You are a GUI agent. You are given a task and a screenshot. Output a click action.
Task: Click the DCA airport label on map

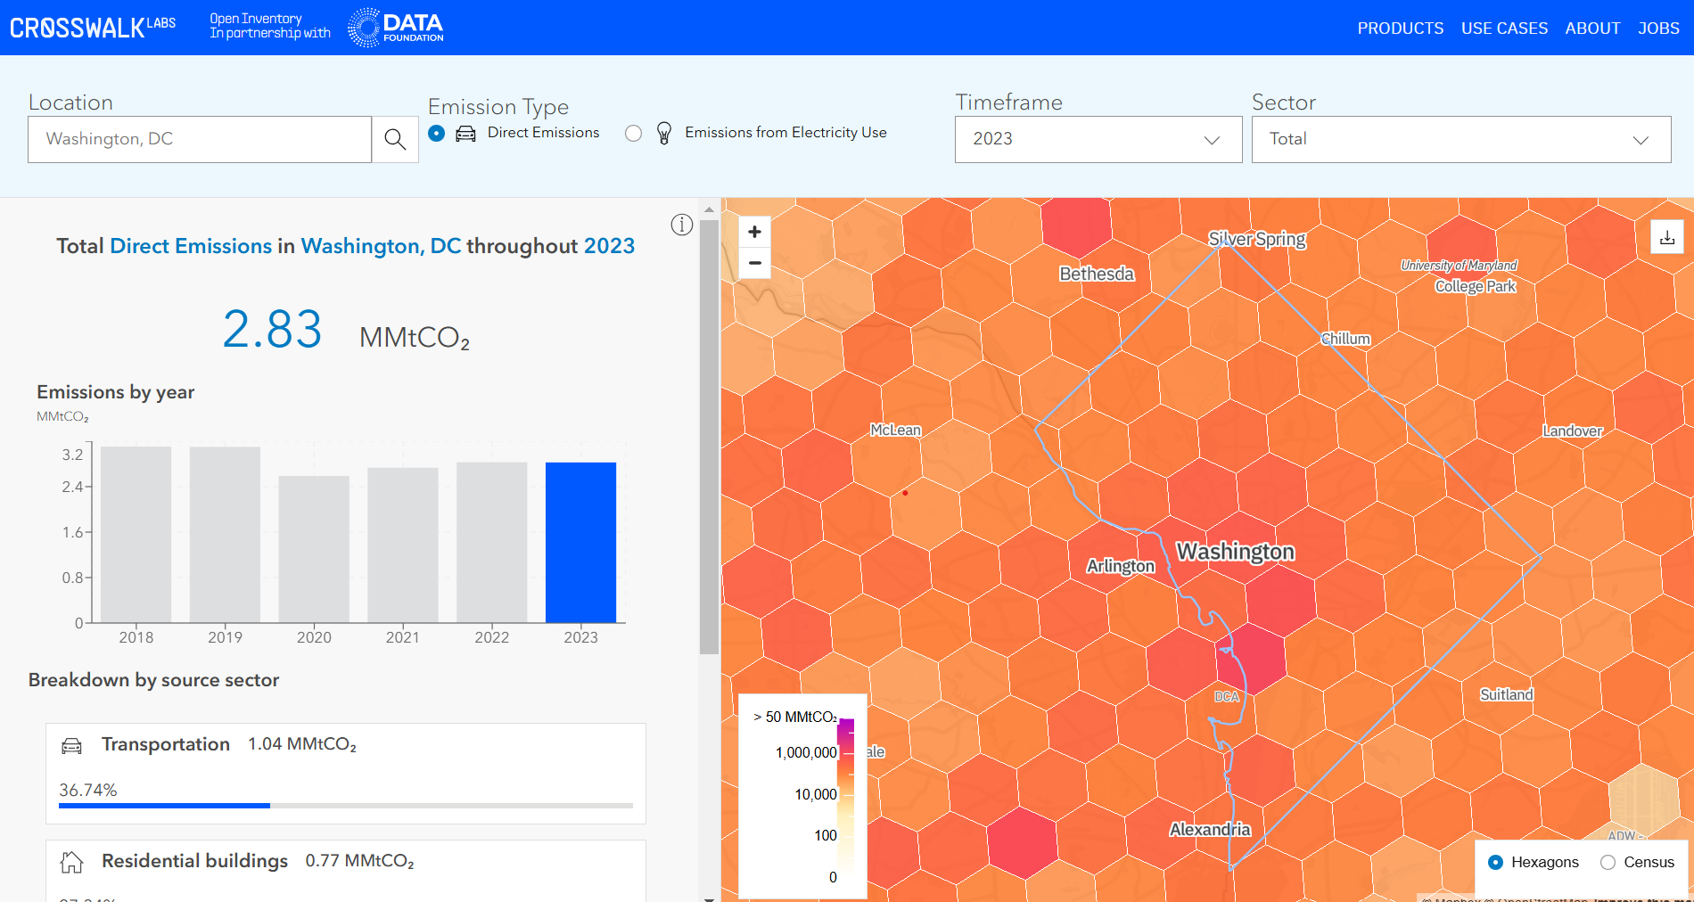coord(1227,696)
